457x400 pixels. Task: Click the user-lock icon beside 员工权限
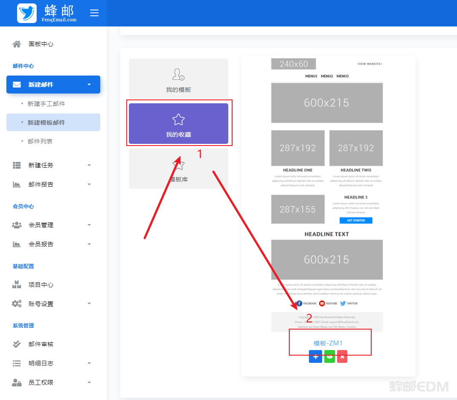pos(17,382)
